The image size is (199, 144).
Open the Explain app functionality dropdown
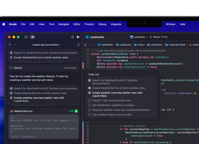(47, 45)
